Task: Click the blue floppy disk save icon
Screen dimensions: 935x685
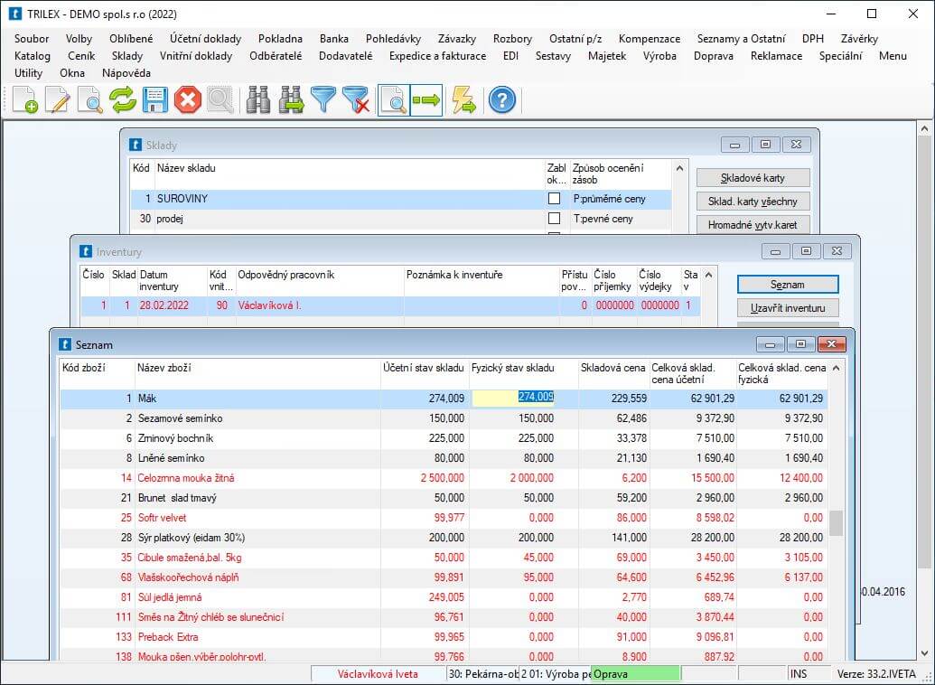Action: (155, 100)
